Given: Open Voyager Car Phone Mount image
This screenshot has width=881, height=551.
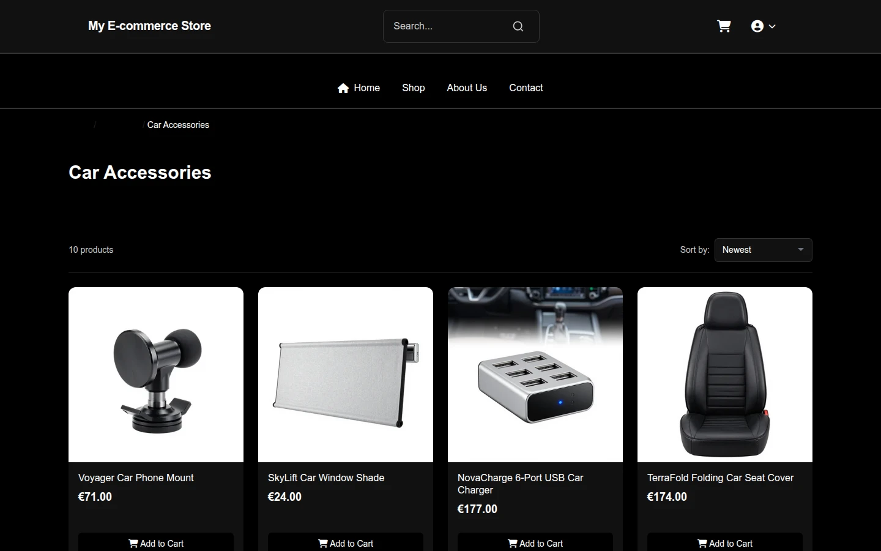Looking at the screenshot, I should click(156, 375).
